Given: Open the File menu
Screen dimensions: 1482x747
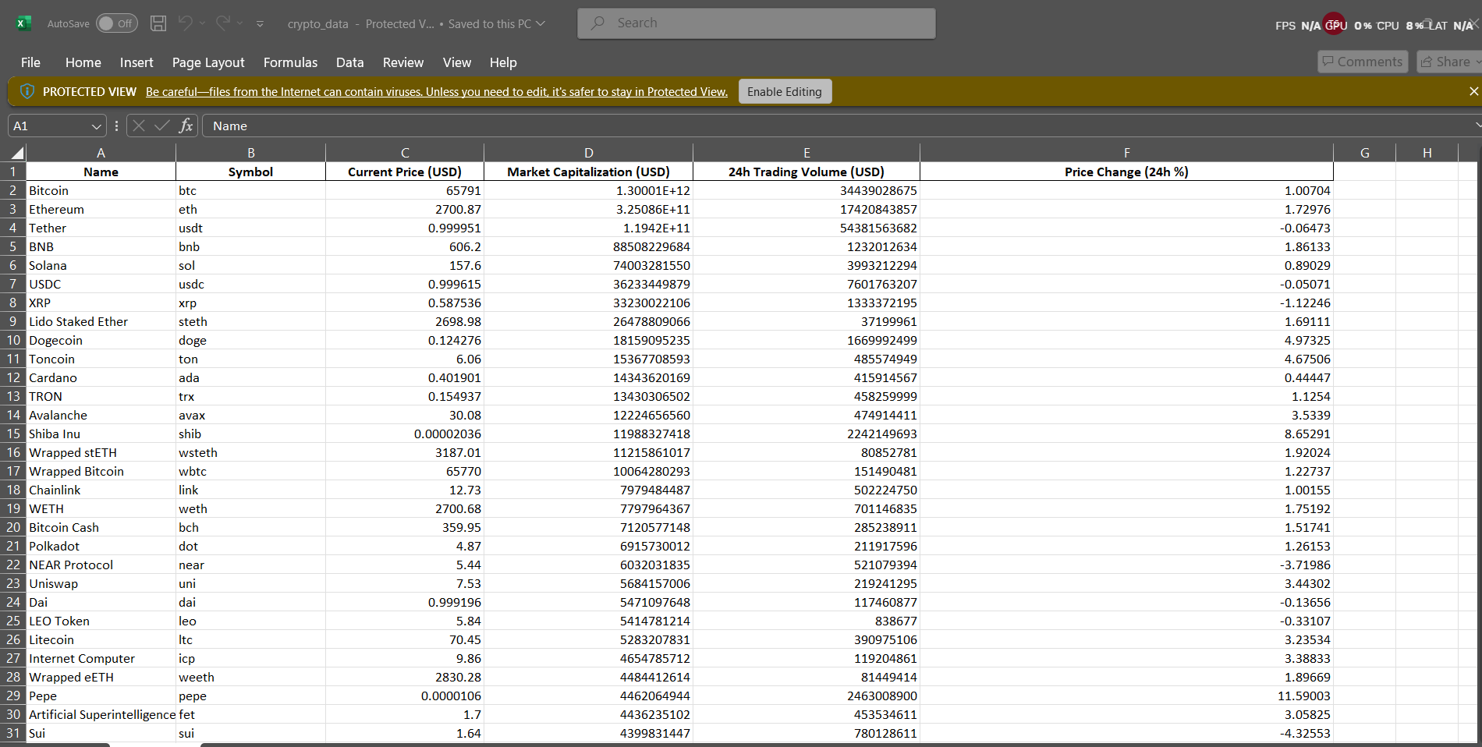Looking at the screenshot, I should pyautogui.click(x=31, y=62).
